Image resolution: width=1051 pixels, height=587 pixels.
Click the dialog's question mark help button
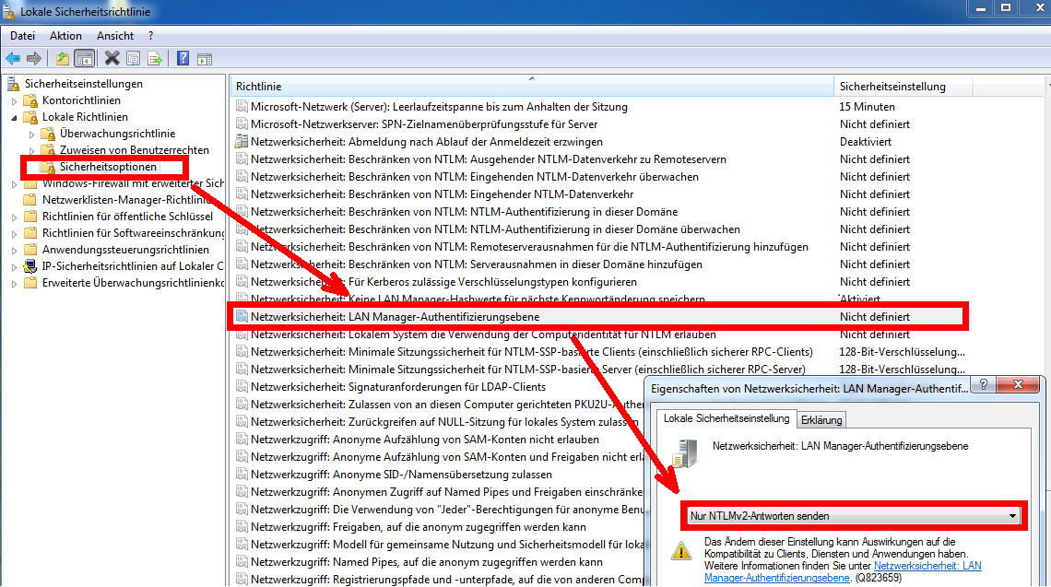tap(983, 385)
